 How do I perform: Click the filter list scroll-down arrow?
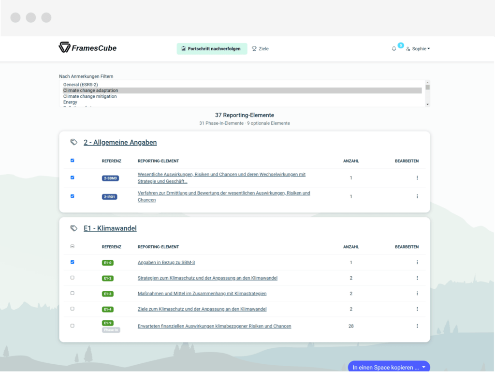[427, 104]
